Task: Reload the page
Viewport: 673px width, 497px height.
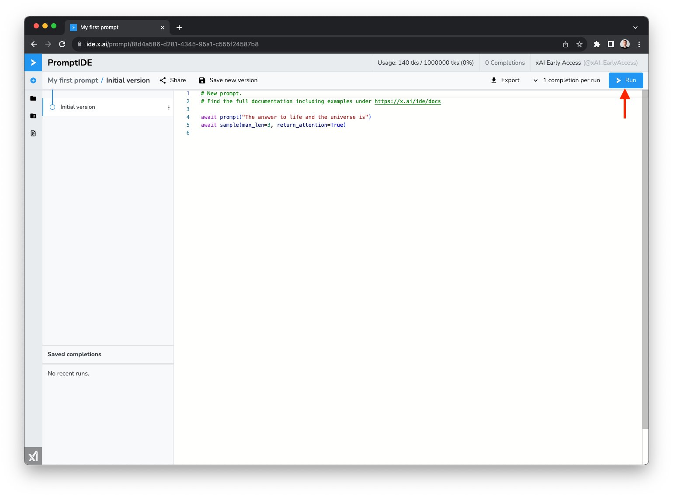Action: click(x=62, y=44)
